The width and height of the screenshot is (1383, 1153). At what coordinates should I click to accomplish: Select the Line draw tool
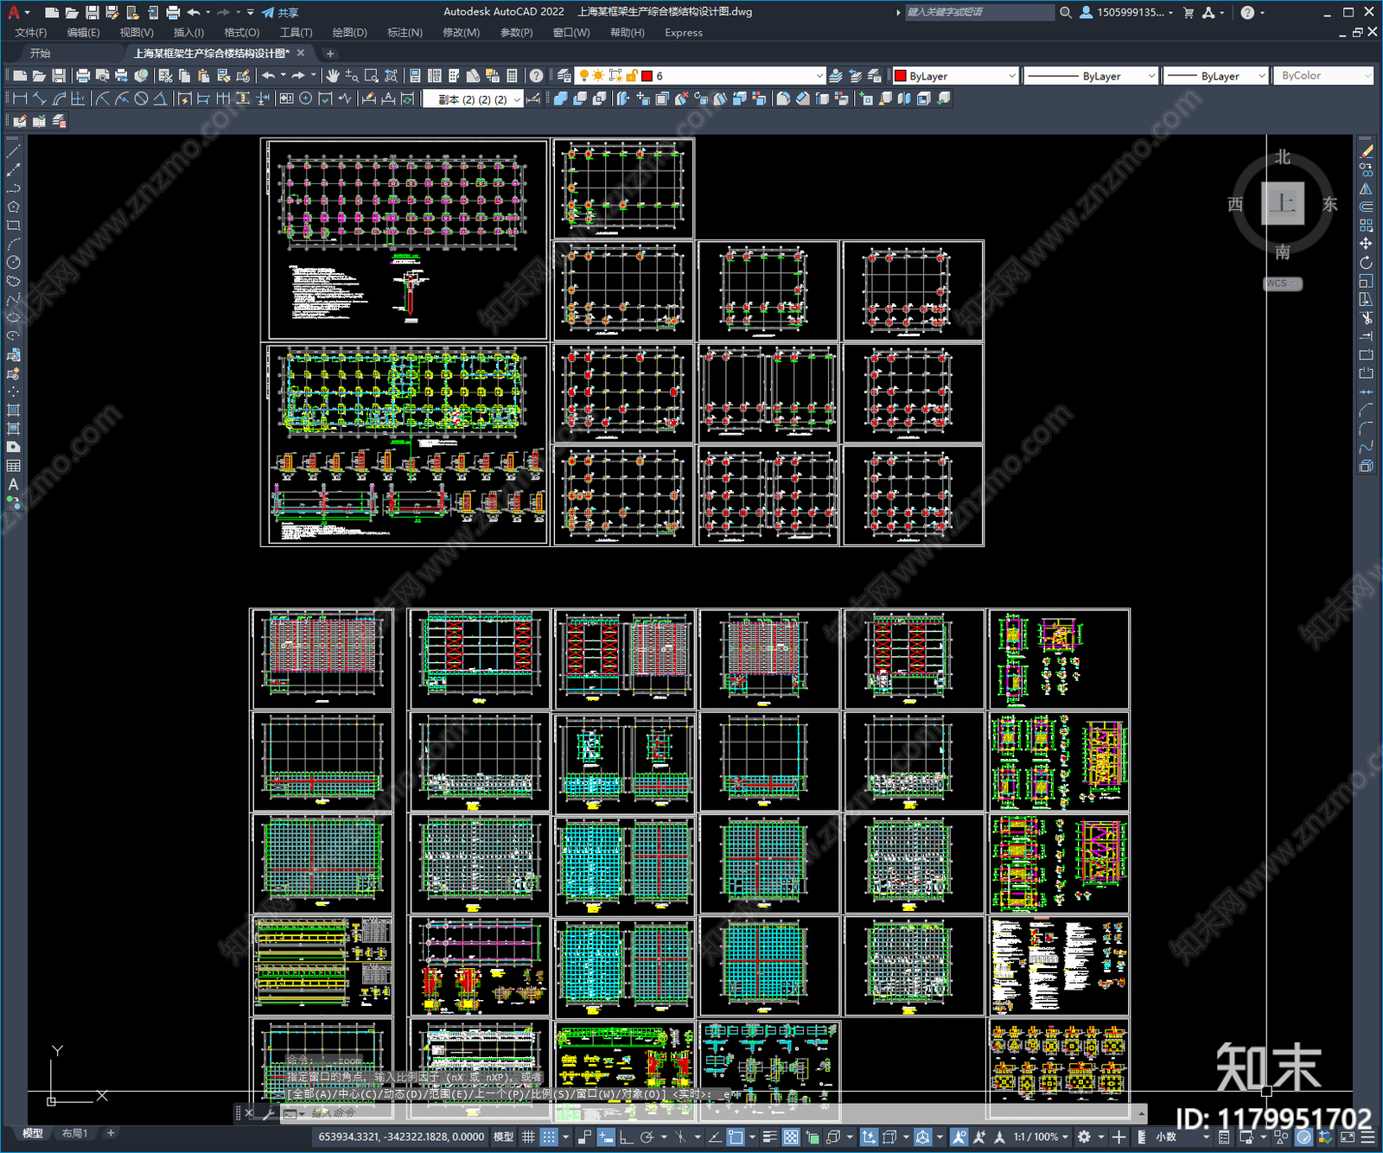13,151
